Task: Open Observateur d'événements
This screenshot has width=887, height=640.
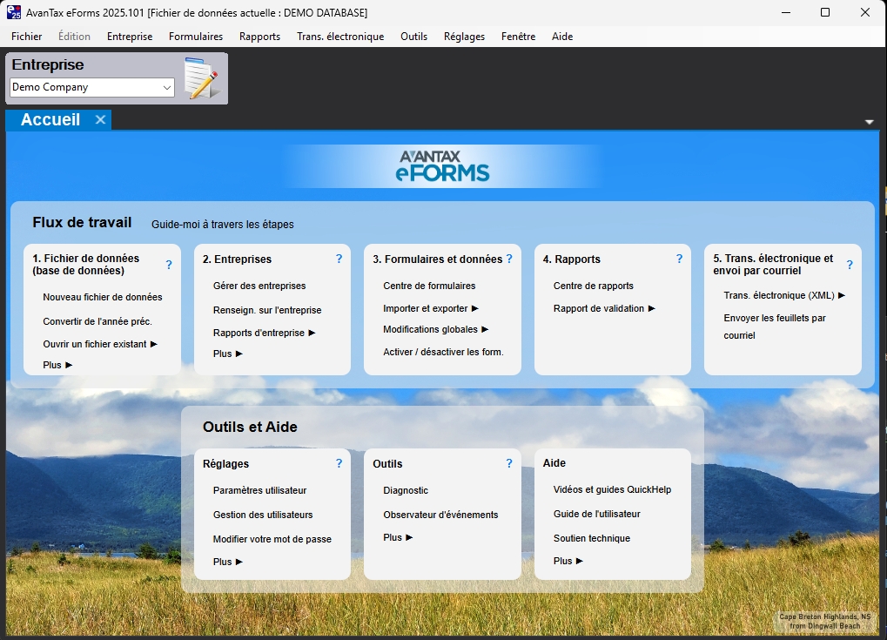Action: pyautogui.click(x=440, y=515)
